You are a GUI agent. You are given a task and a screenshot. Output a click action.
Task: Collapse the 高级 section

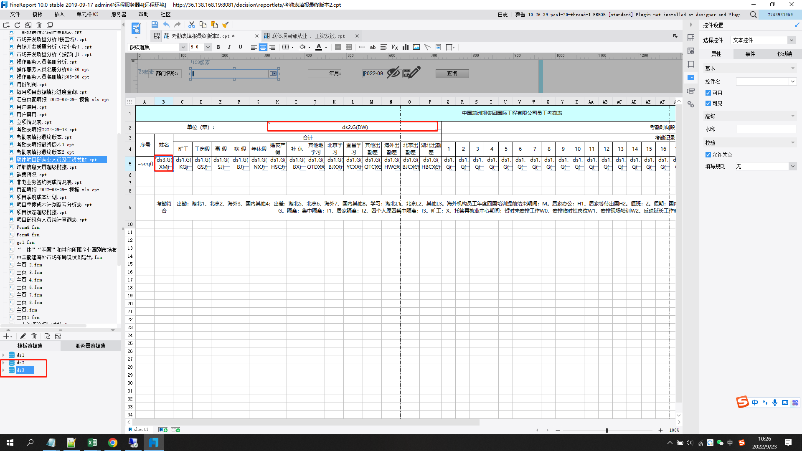(792, 116)
